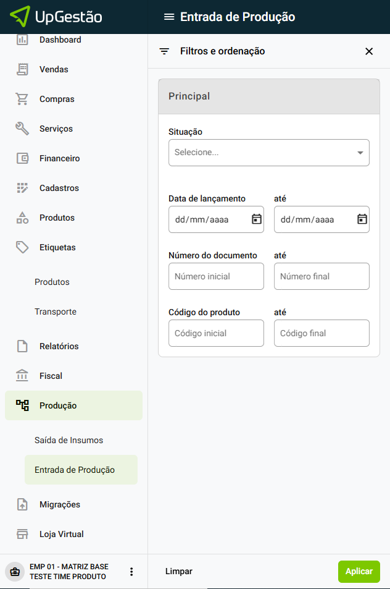Screen dimensions: 390x589
Task: Open calendar picker for end launch date
Action: point(362,219)
